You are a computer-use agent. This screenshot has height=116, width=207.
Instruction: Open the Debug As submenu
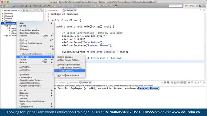[35, 93]
